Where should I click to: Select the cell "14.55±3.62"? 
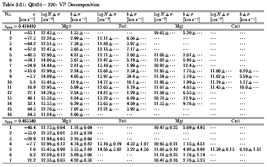coord(109,150)
